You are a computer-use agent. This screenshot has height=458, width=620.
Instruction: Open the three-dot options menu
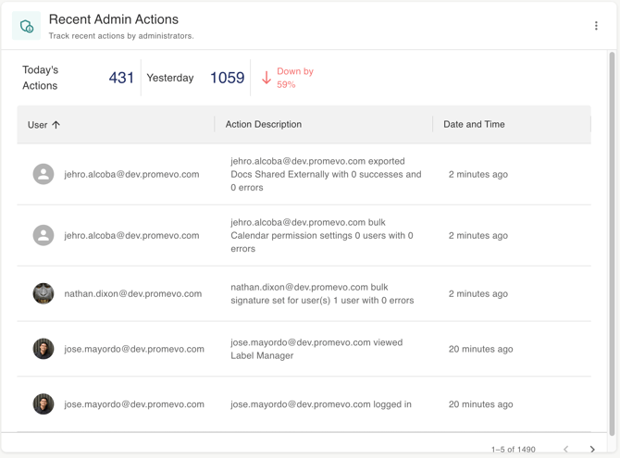(x=596, y=26)
